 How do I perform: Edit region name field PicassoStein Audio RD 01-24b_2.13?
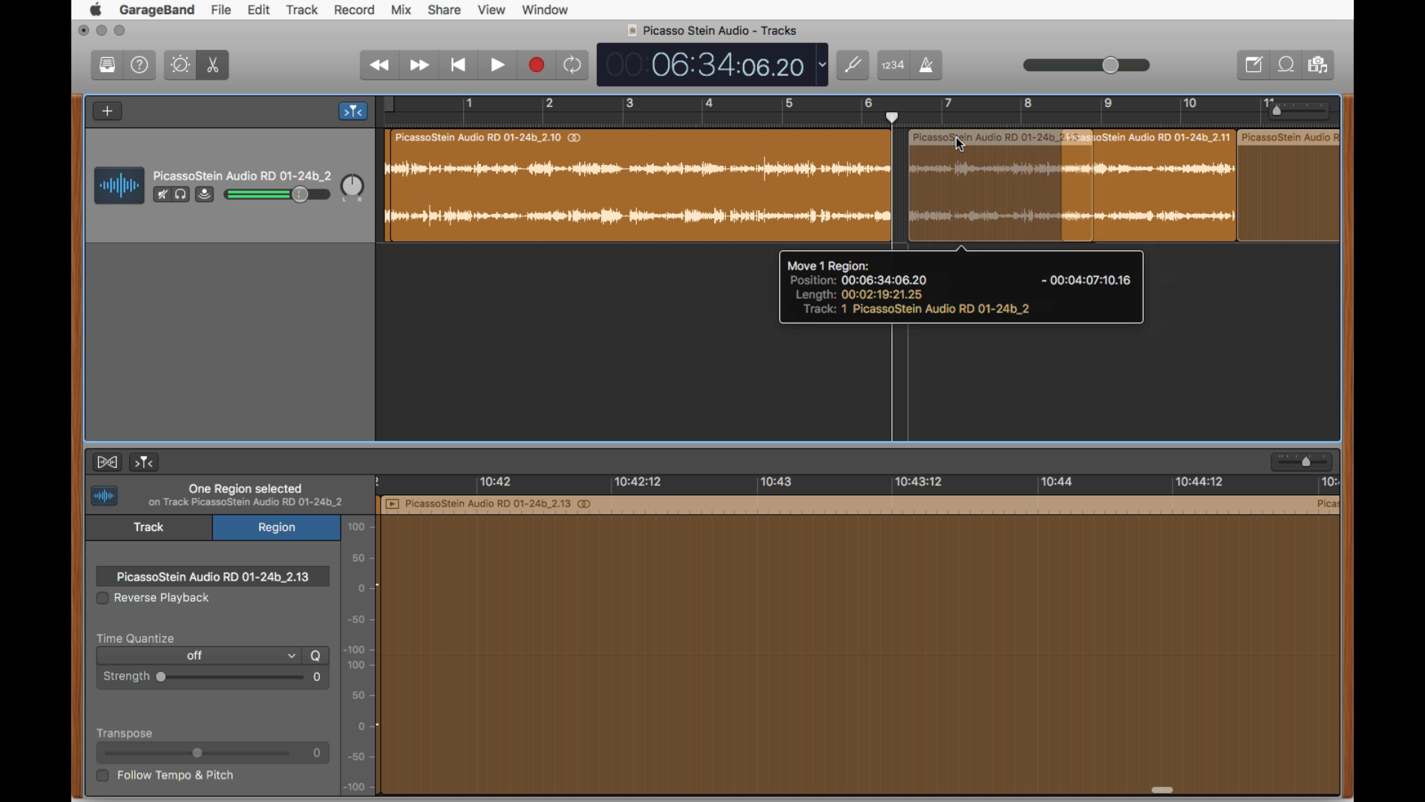[x=213, y=577]
